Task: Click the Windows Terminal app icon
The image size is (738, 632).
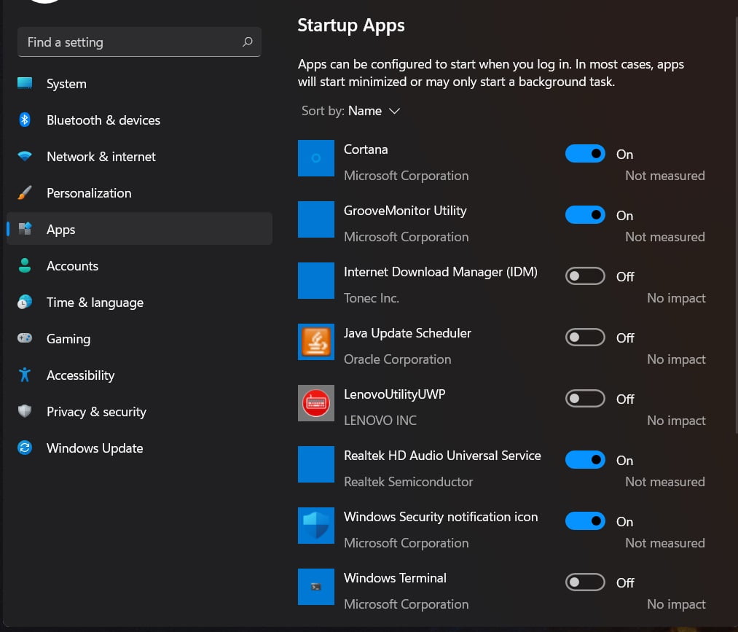Action: point(315,586)
